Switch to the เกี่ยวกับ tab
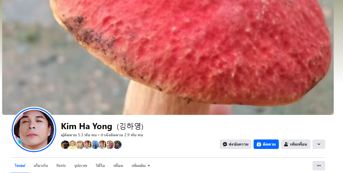 pos(41,166)
